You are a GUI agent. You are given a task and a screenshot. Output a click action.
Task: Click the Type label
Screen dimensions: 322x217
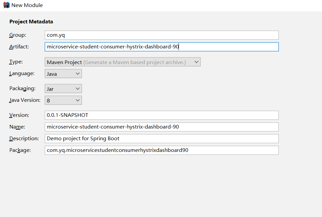(16, 62)
